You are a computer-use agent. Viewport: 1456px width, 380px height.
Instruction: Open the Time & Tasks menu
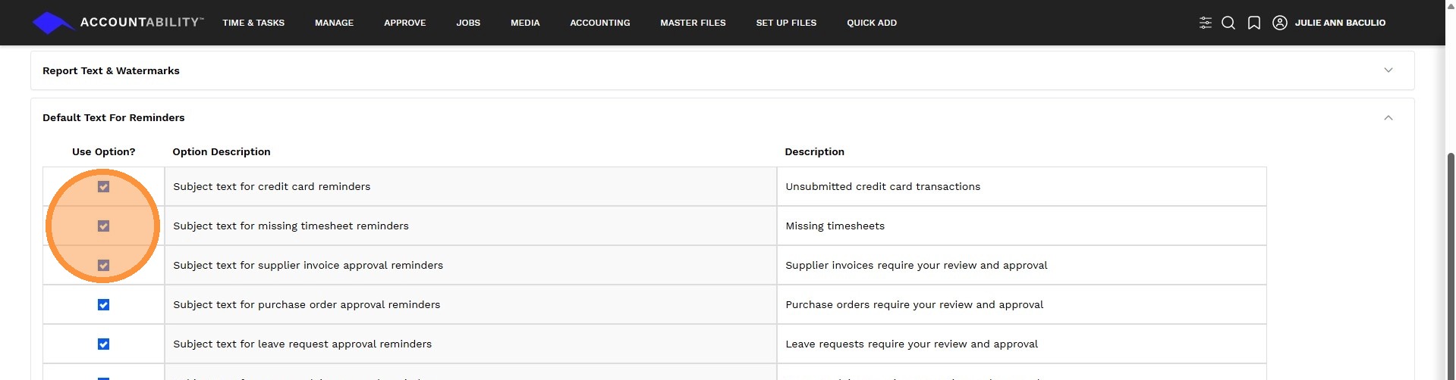253,23
